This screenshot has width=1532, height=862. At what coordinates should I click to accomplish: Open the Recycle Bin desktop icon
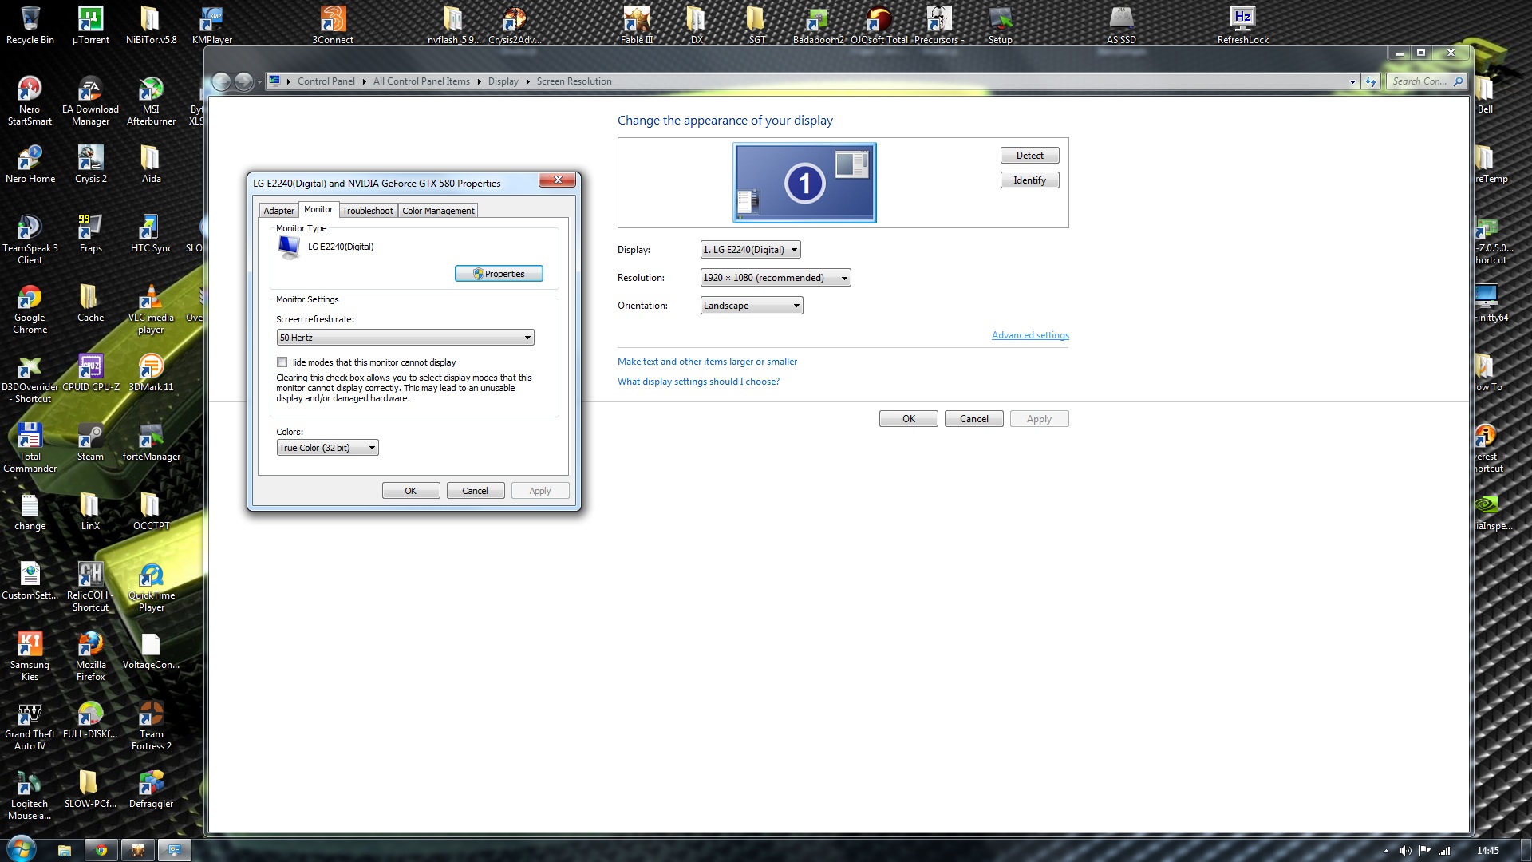point(30,21)
